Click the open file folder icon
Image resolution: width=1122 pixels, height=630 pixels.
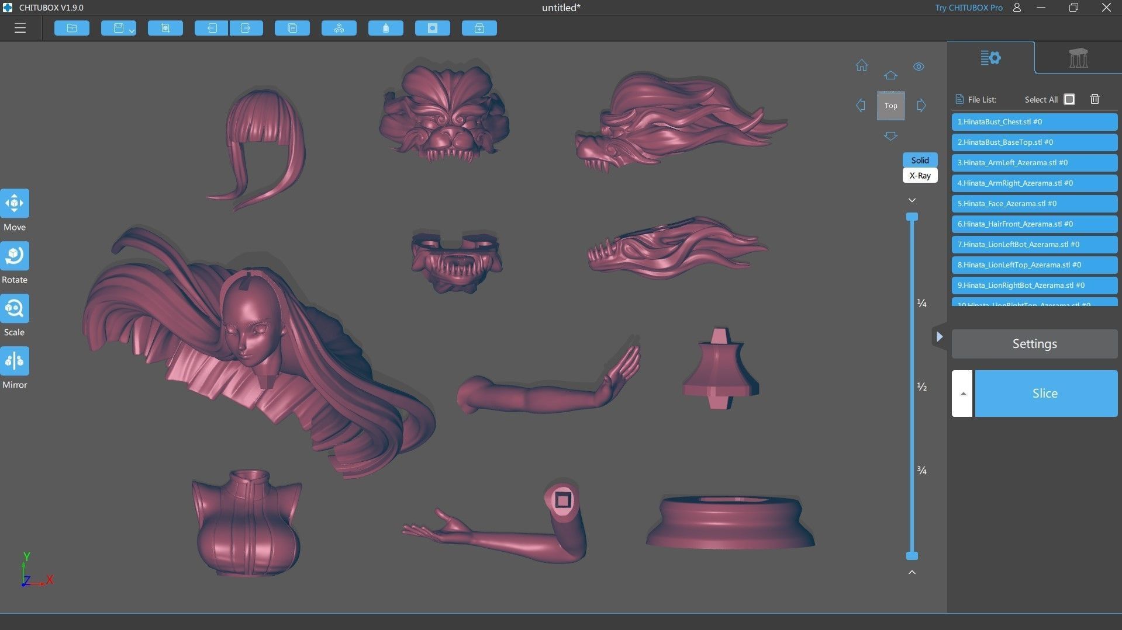(72, 28)
